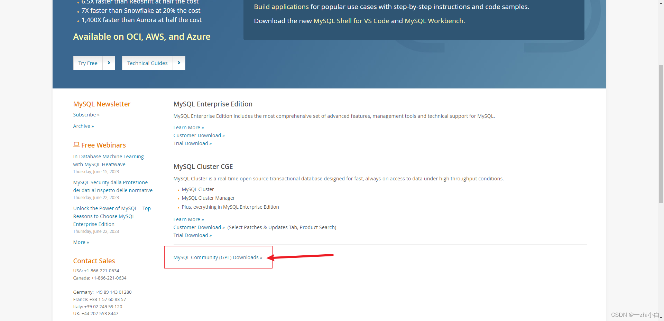Screen dimensions: 664x321
Task: Open the Contact Sales heading link
Action: (94, 261)
